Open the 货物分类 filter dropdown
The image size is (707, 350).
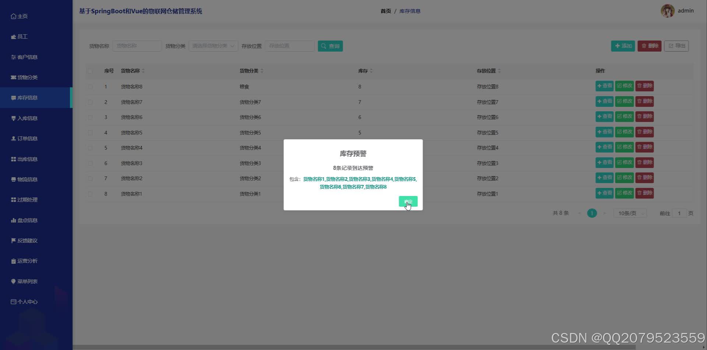coord(213,46)
